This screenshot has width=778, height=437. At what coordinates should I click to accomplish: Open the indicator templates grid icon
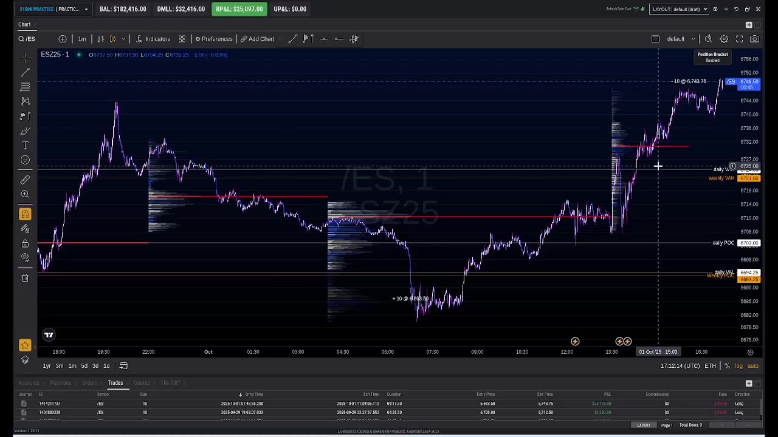182,39
